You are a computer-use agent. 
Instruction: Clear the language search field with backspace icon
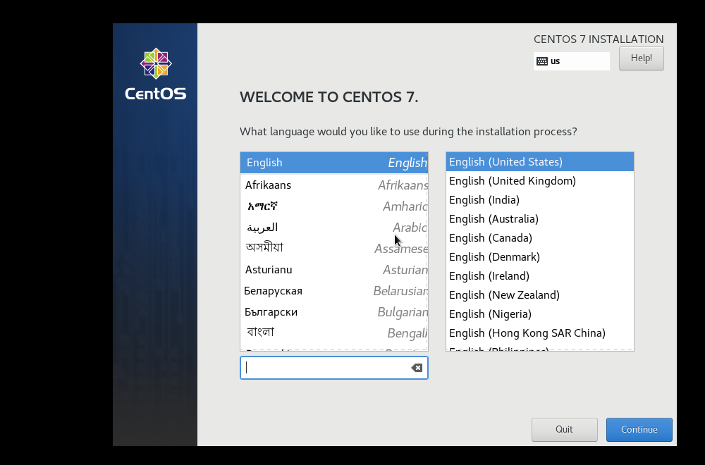(417, 368)
